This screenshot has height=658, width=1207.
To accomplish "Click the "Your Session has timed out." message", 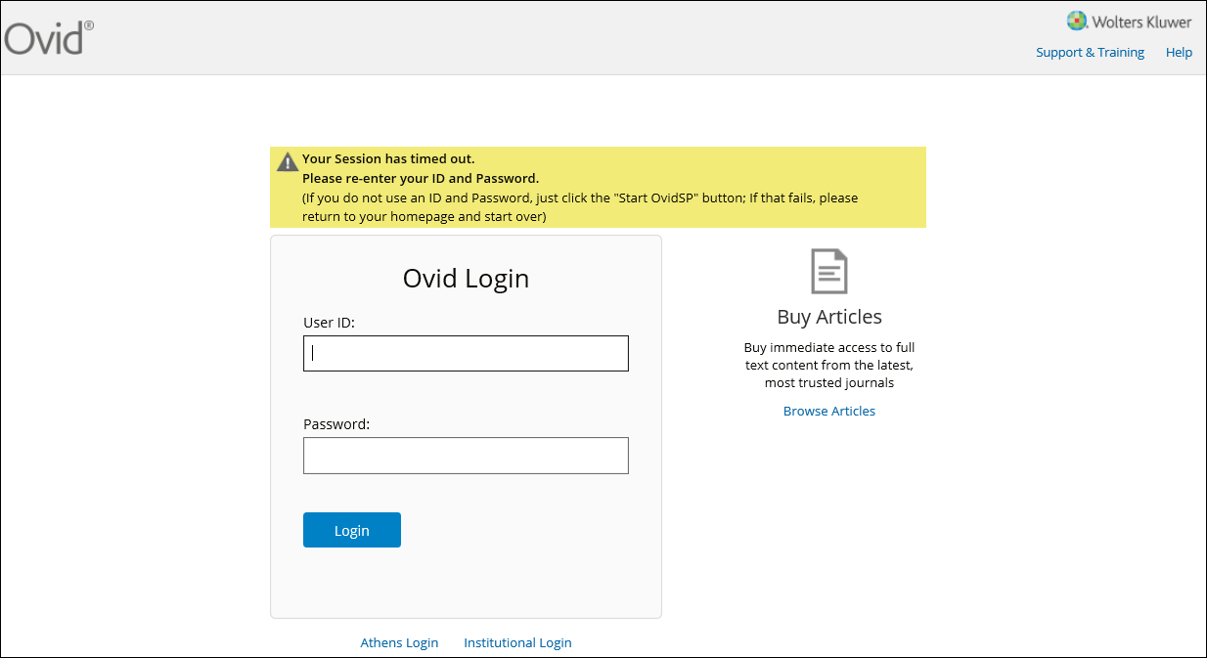I will pos(388,158).
